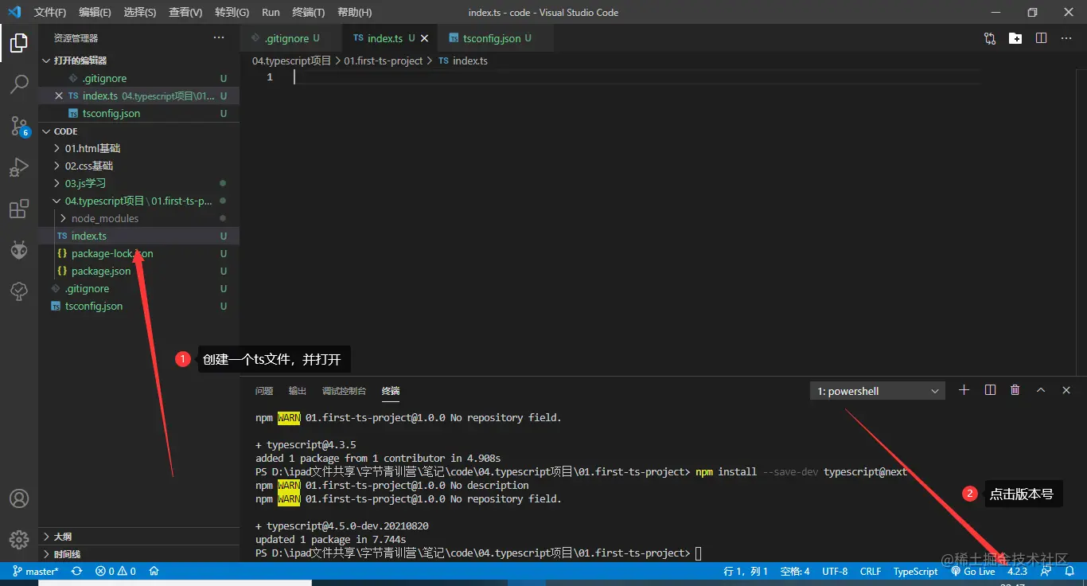Open the 编辑(E) menu
The image size is (1087, 586).
(x=95, y=13)
